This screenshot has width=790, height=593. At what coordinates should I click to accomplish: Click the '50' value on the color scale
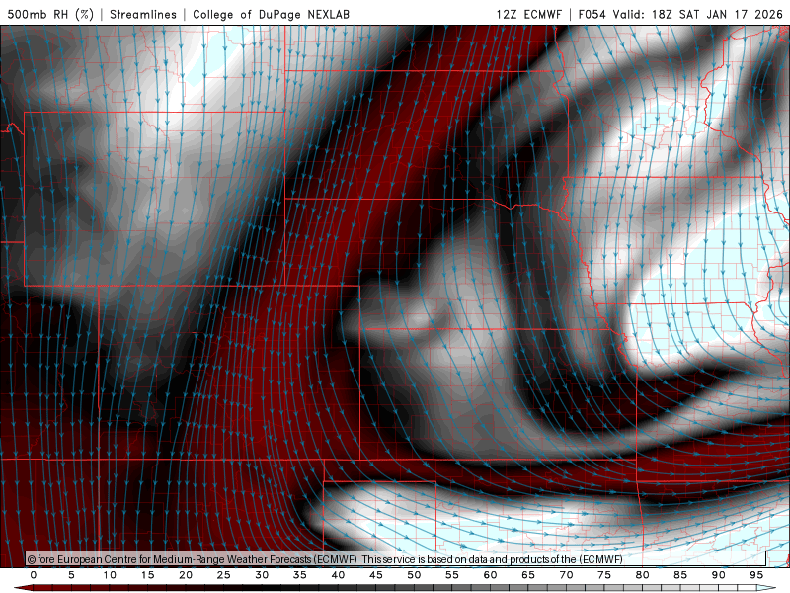point(414,575)
